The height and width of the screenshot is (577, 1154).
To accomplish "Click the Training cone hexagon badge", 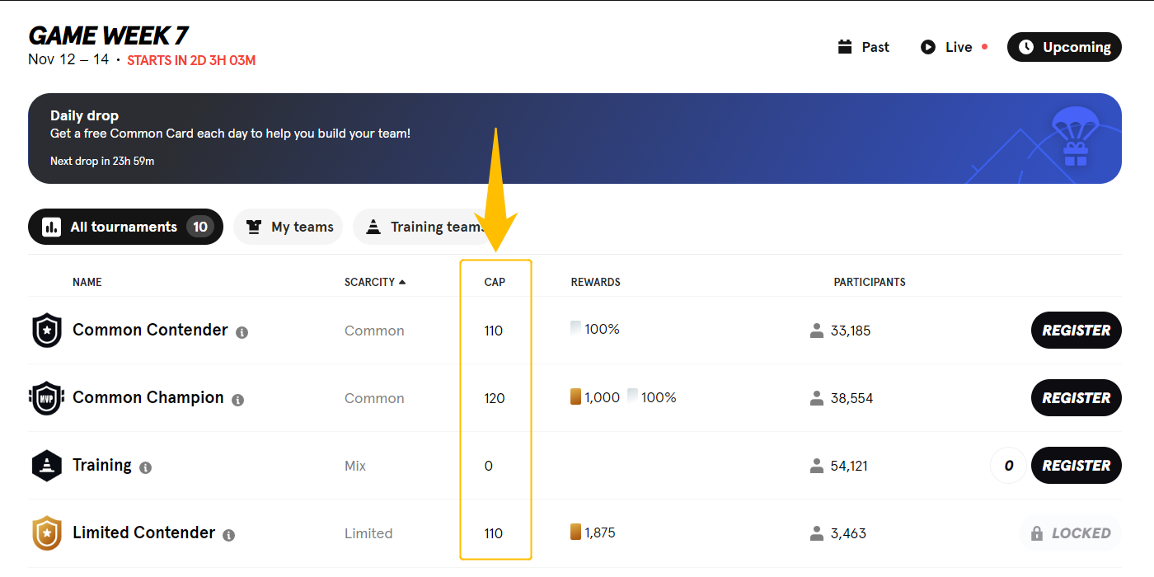I will pyautogui.click(x=46, y=466).
